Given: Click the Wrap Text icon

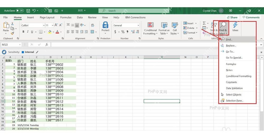Looking at the screenshot, I should (x=92, y=25).
